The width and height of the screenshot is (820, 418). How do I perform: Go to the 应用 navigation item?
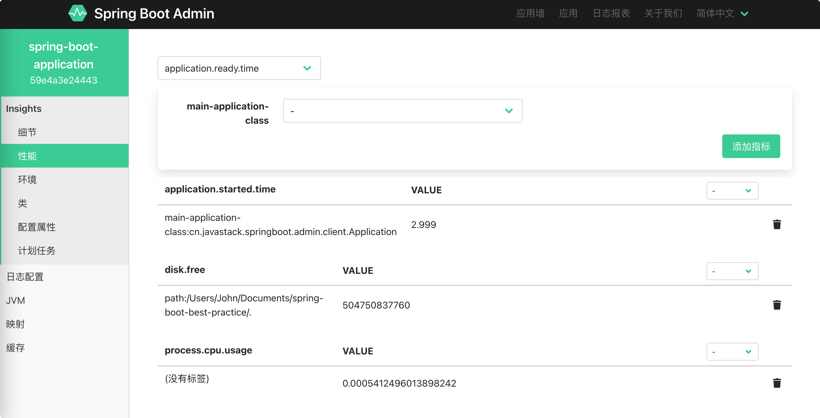click(x=568, y=13)
